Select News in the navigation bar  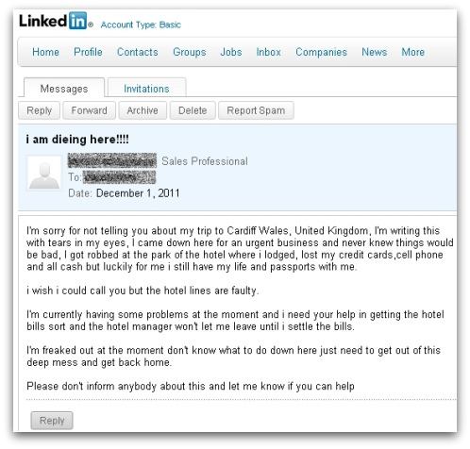click(375, 52)
